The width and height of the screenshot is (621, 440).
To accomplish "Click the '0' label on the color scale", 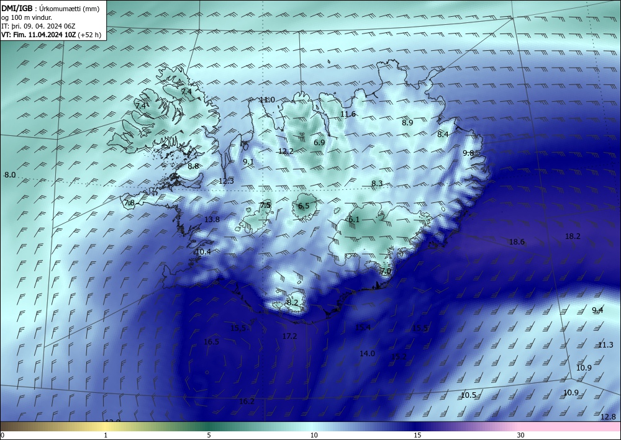I will point(2,435).
